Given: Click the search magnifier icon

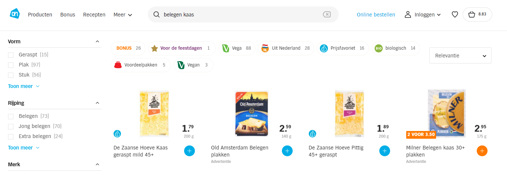Looking at the screenshot, I should (x=156, y=14).
